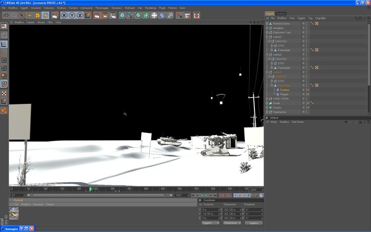371x232 pixels.
Task: Toggle the Deserto object checkmark
Action: (308, 108)
